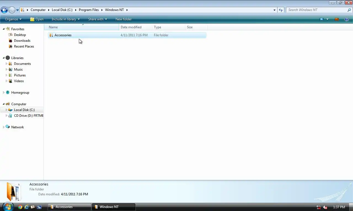Click the Libraries icon in sidebar
The width and height of the screenshot is (353, 211).
coord(8,58)
